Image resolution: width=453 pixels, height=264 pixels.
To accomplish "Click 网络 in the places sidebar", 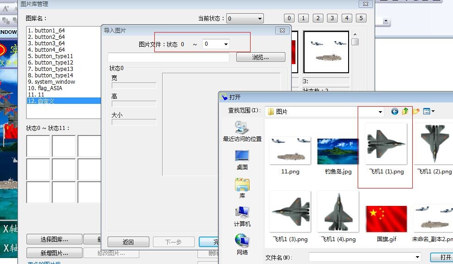I will coord(242,245).
